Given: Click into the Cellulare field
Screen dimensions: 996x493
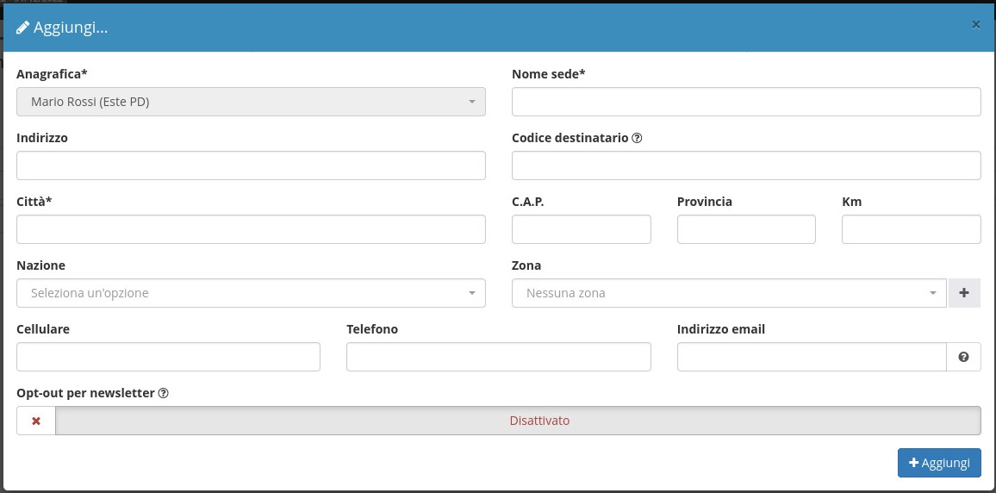Looking at the screenshot, I should [x=168, y=357].
